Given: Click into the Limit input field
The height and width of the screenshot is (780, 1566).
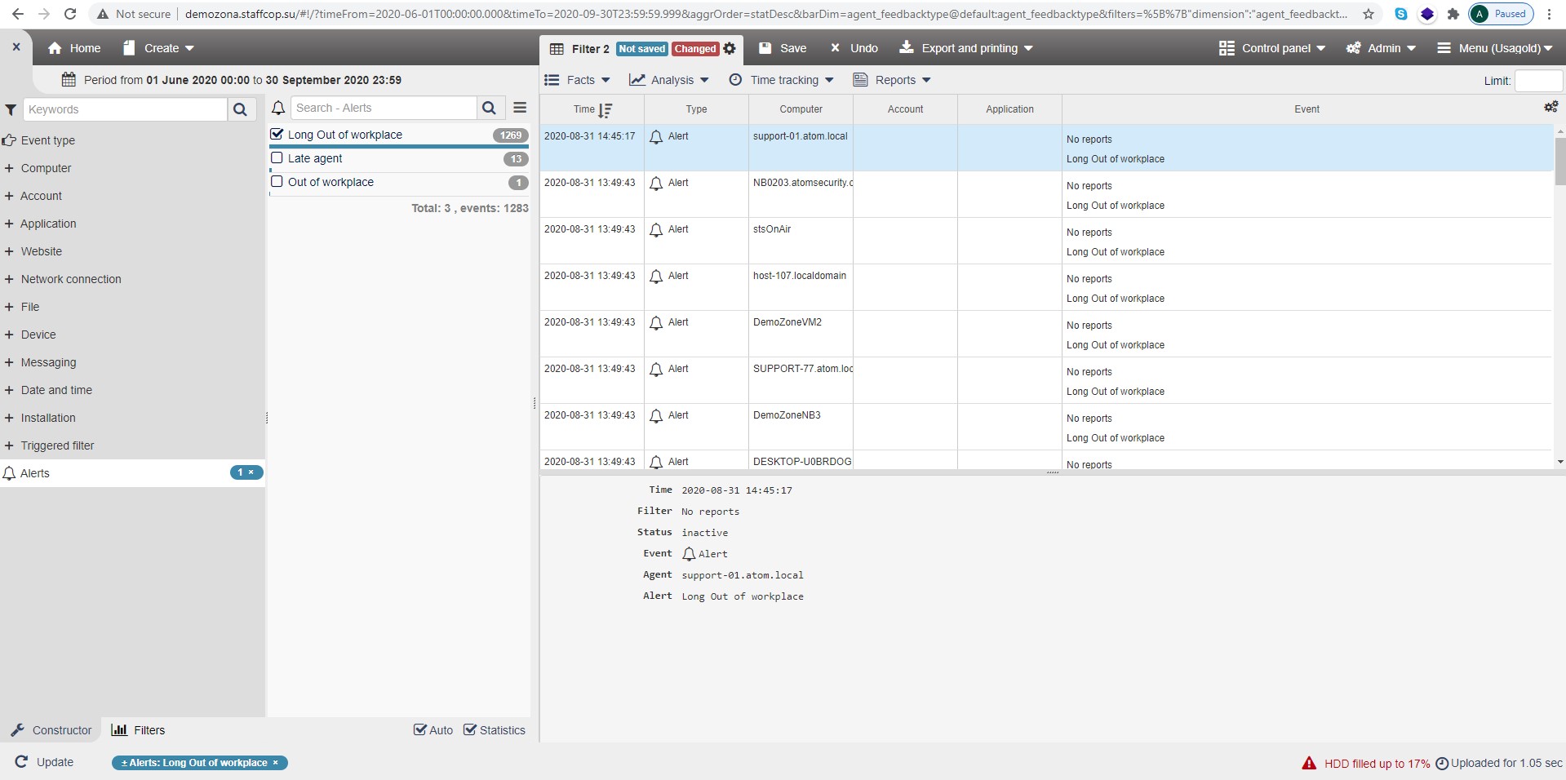Looking at the screenshot, I should (1537, 81).
